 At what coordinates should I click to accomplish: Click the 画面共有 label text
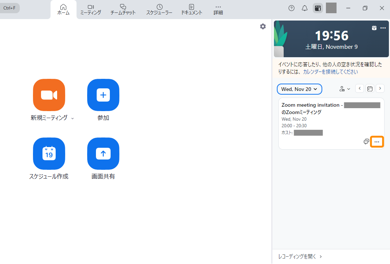[103, 177]
